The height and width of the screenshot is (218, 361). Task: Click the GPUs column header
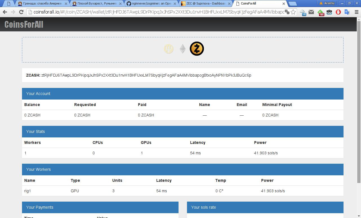(x=146, y=143)
